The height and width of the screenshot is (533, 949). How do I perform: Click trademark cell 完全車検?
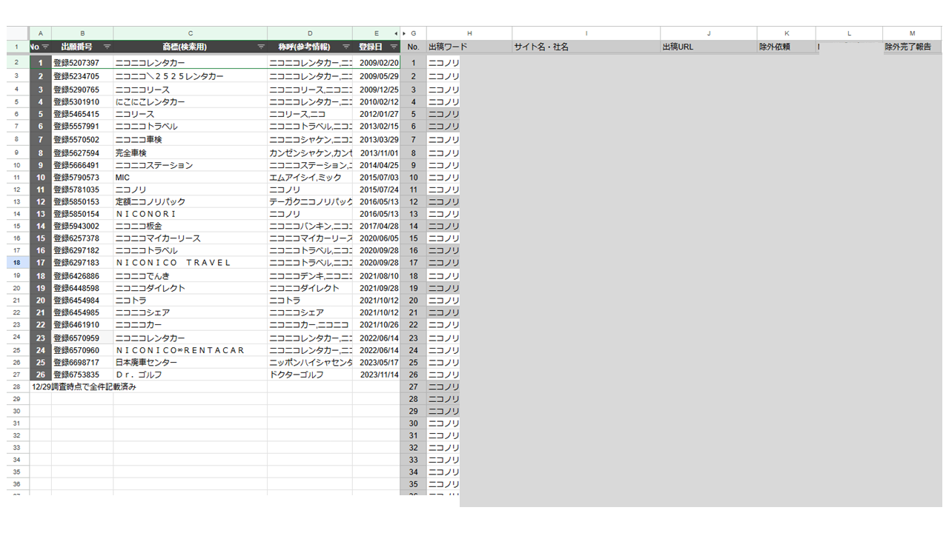click(x=191, y=152)
